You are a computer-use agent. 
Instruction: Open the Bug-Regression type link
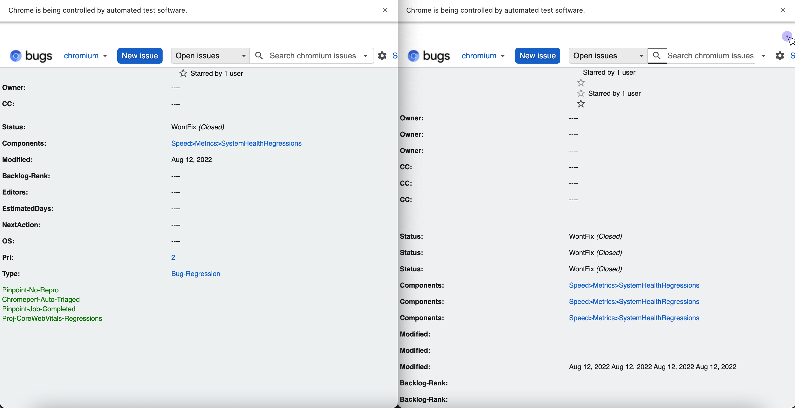pyautogui.click(x=196, y=274)
